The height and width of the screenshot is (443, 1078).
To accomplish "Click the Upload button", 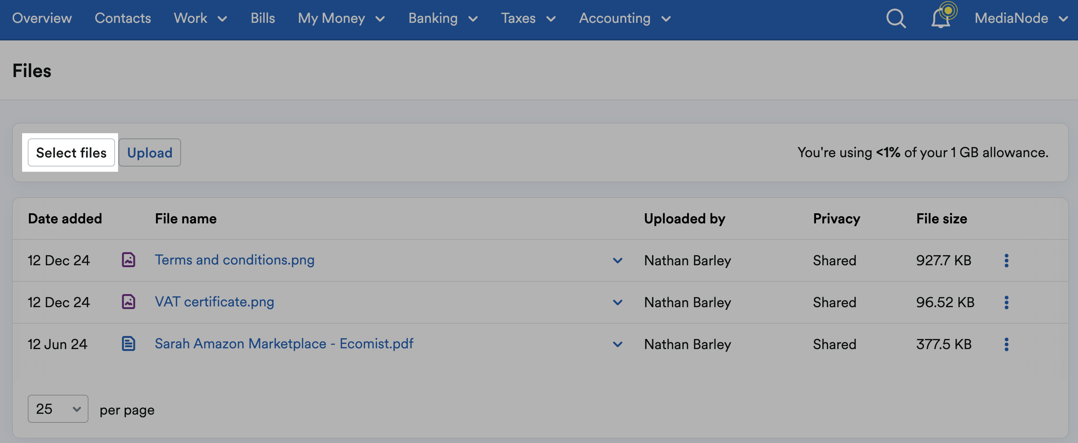I will click(x=150, y=153).
